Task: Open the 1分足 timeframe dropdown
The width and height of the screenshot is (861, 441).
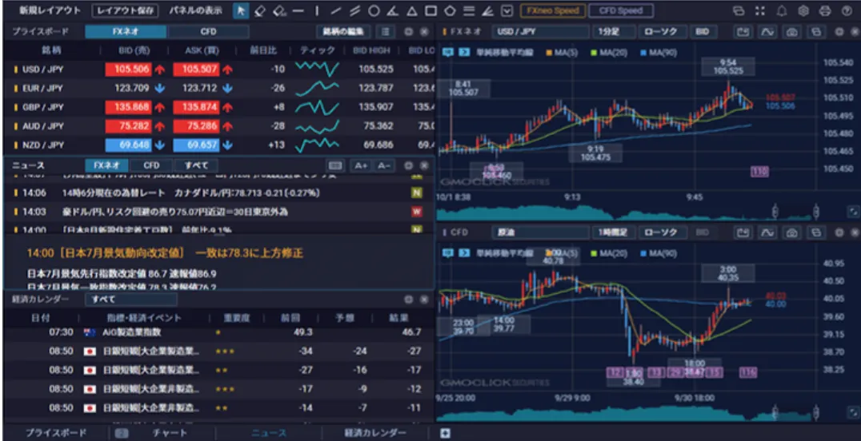Action: tap(614, 32)
